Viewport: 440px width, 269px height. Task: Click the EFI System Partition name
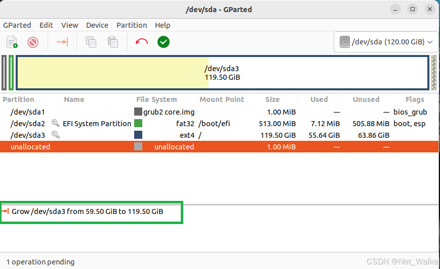pos(97,124)
